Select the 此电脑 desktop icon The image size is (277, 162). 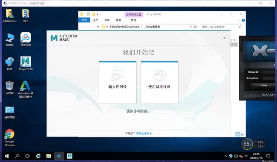[x=9, y=40]
